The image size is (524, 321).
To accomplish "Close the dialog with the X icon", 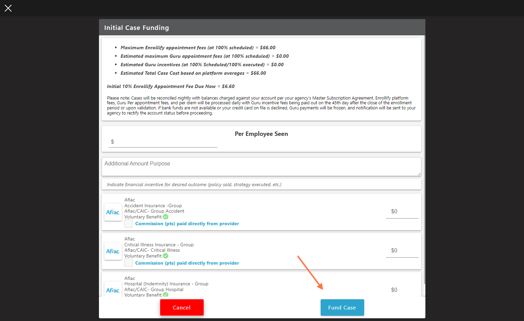I will tap(8, 8).
